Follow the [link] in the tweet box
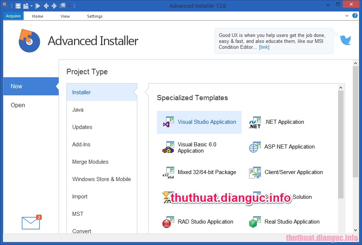The image size is (362, 245). pos(264,47)
